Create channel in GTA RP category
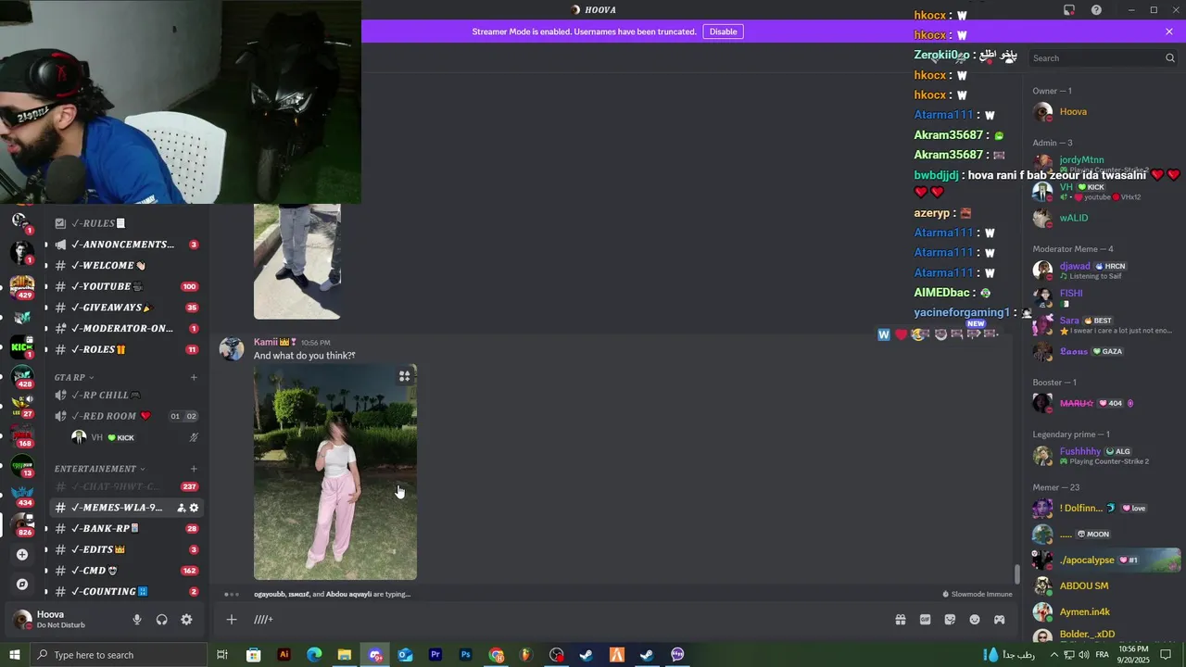Viewport: 1186px width, 667px height. point(194,377)
